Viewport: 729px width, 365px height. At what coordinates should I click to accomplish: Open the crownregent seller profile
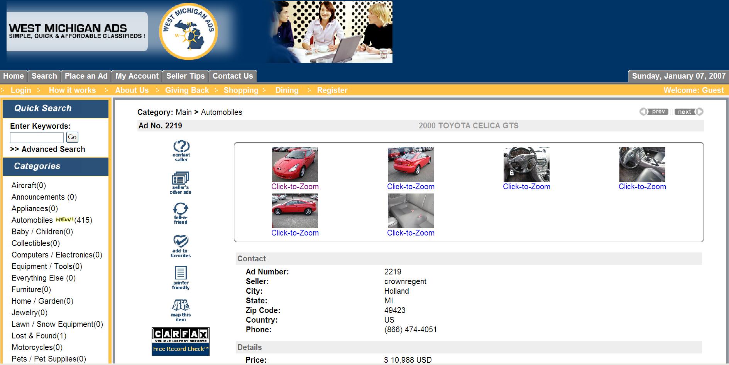point(405,281)
